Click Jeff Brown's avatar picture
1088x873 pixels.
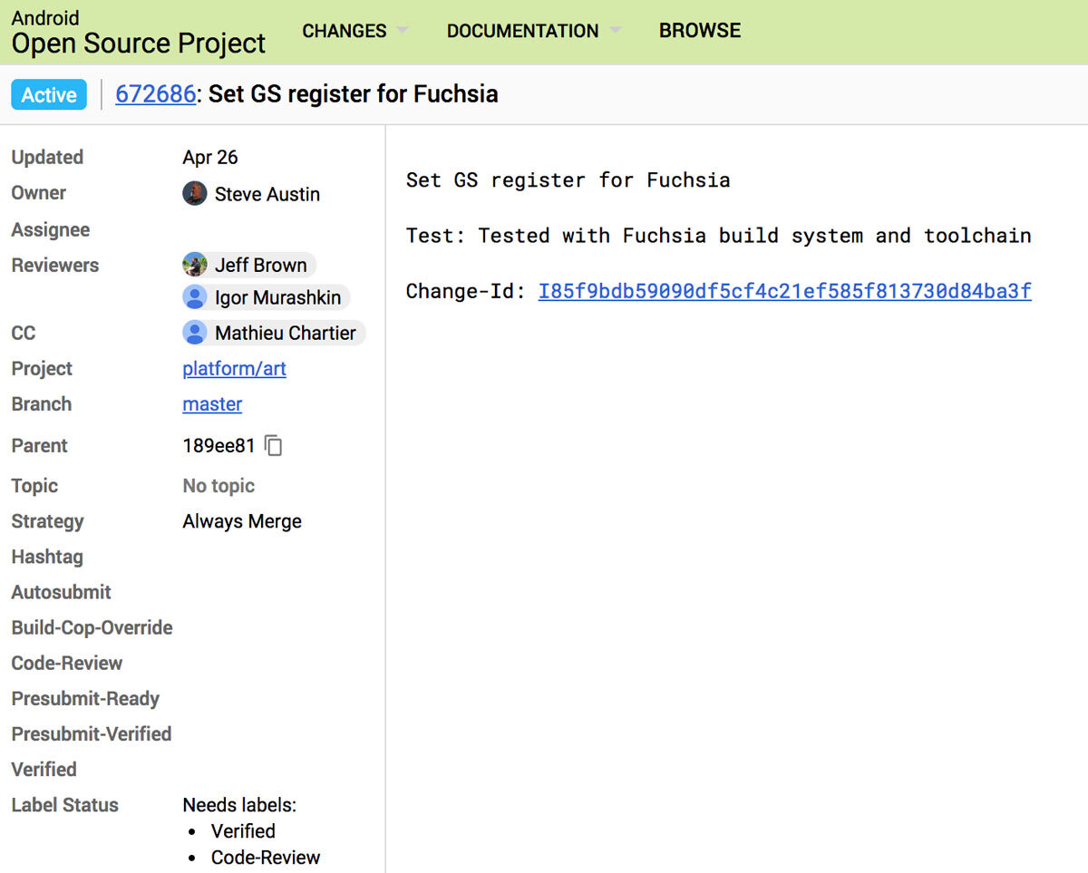(195, 265)
